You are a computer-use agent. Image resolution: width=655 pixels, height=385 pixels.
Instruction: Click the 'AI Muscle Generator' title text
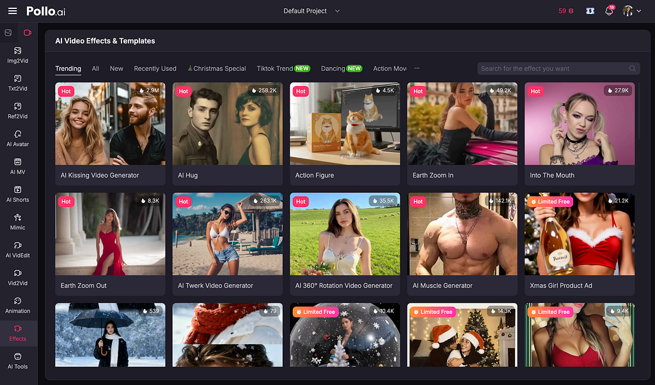tap(443, 286)
